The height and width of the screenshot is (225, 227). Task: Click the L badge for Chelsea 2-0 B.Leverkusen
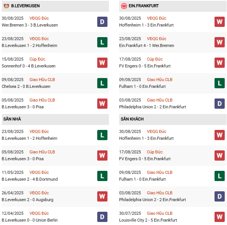pyautogui.click(x=102, y=83)
